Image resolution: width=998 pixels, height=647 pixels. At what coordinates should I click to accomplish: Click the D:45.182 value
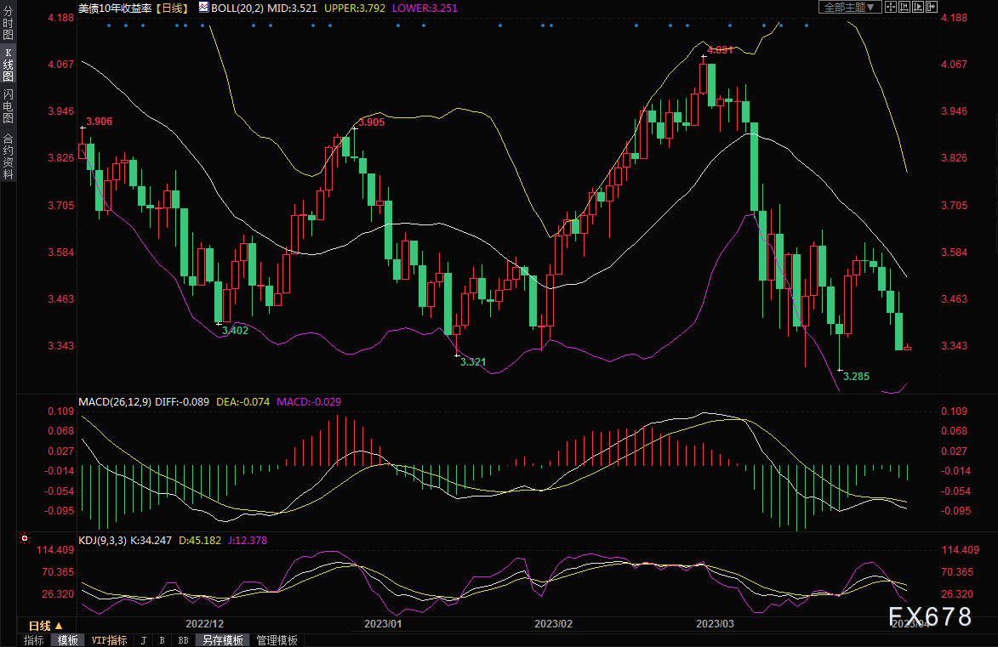pyautogui.click(x=200, y=540)
